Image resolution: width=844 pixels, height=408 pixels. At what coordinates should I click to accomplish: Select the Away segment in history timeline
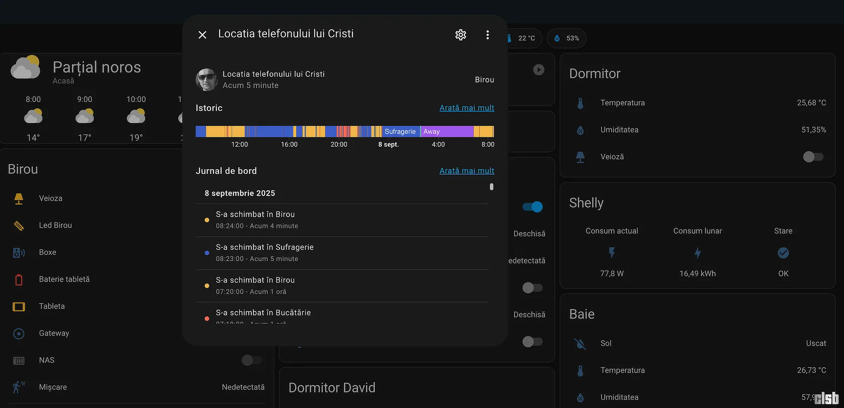[447, 131]
